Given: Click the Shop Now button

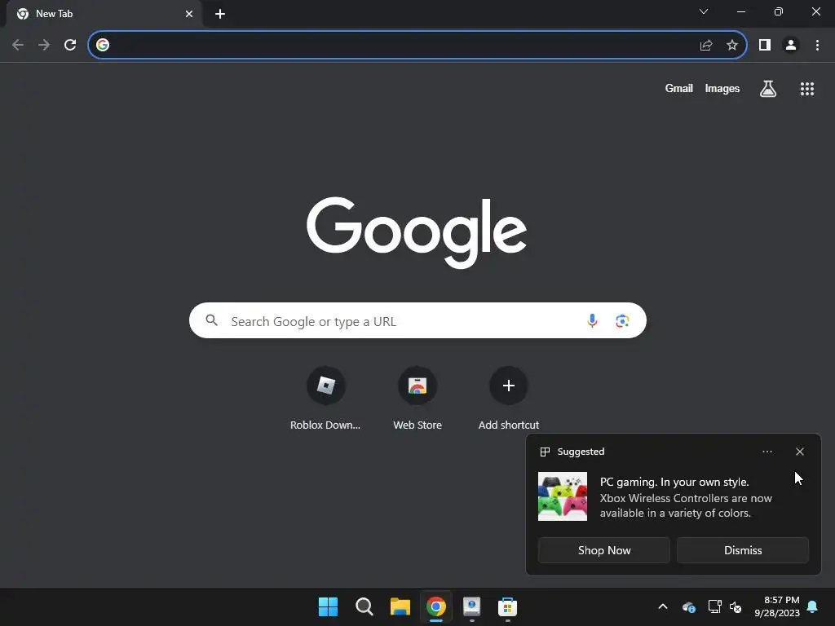Looking at the screenshot, I should (604, 550).
